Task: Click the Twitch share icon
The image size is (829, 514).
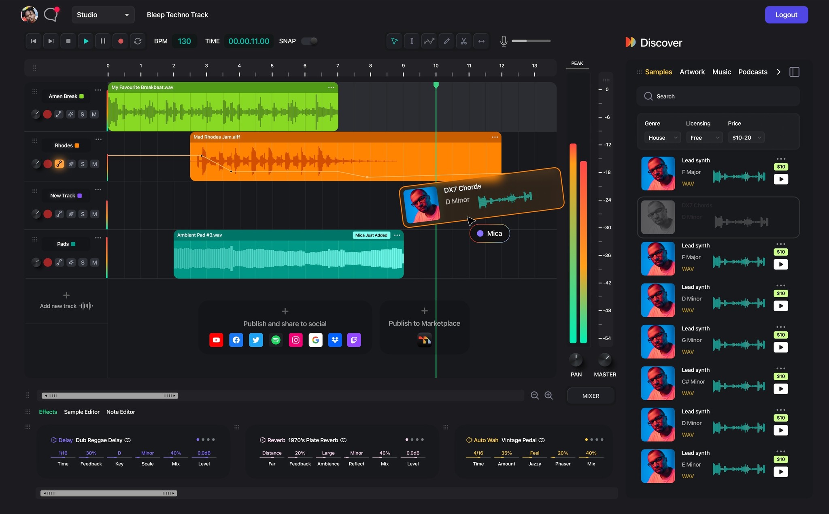Action: (x=354, y=340)
